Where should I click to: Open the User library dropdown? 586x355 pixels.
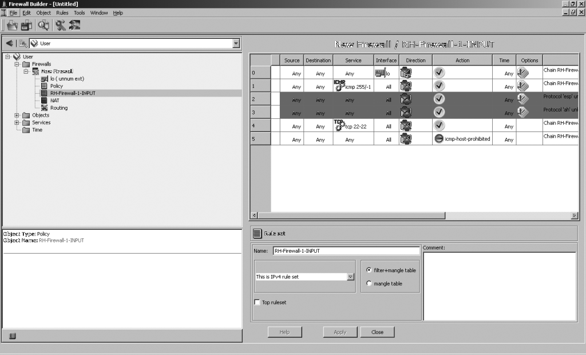pyautogui.click(x=236, y=43)
